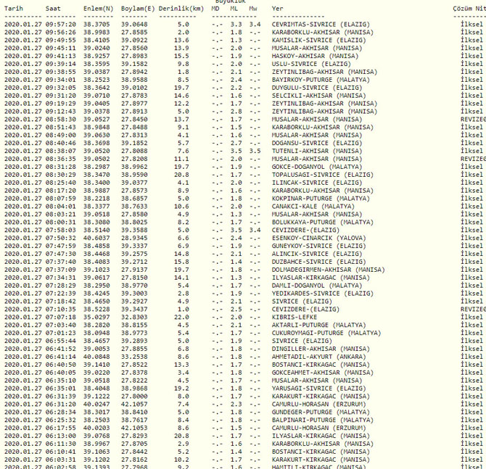Select longitude value 33.2538
This screenshot has height=469, width=486.
[134, 357]
